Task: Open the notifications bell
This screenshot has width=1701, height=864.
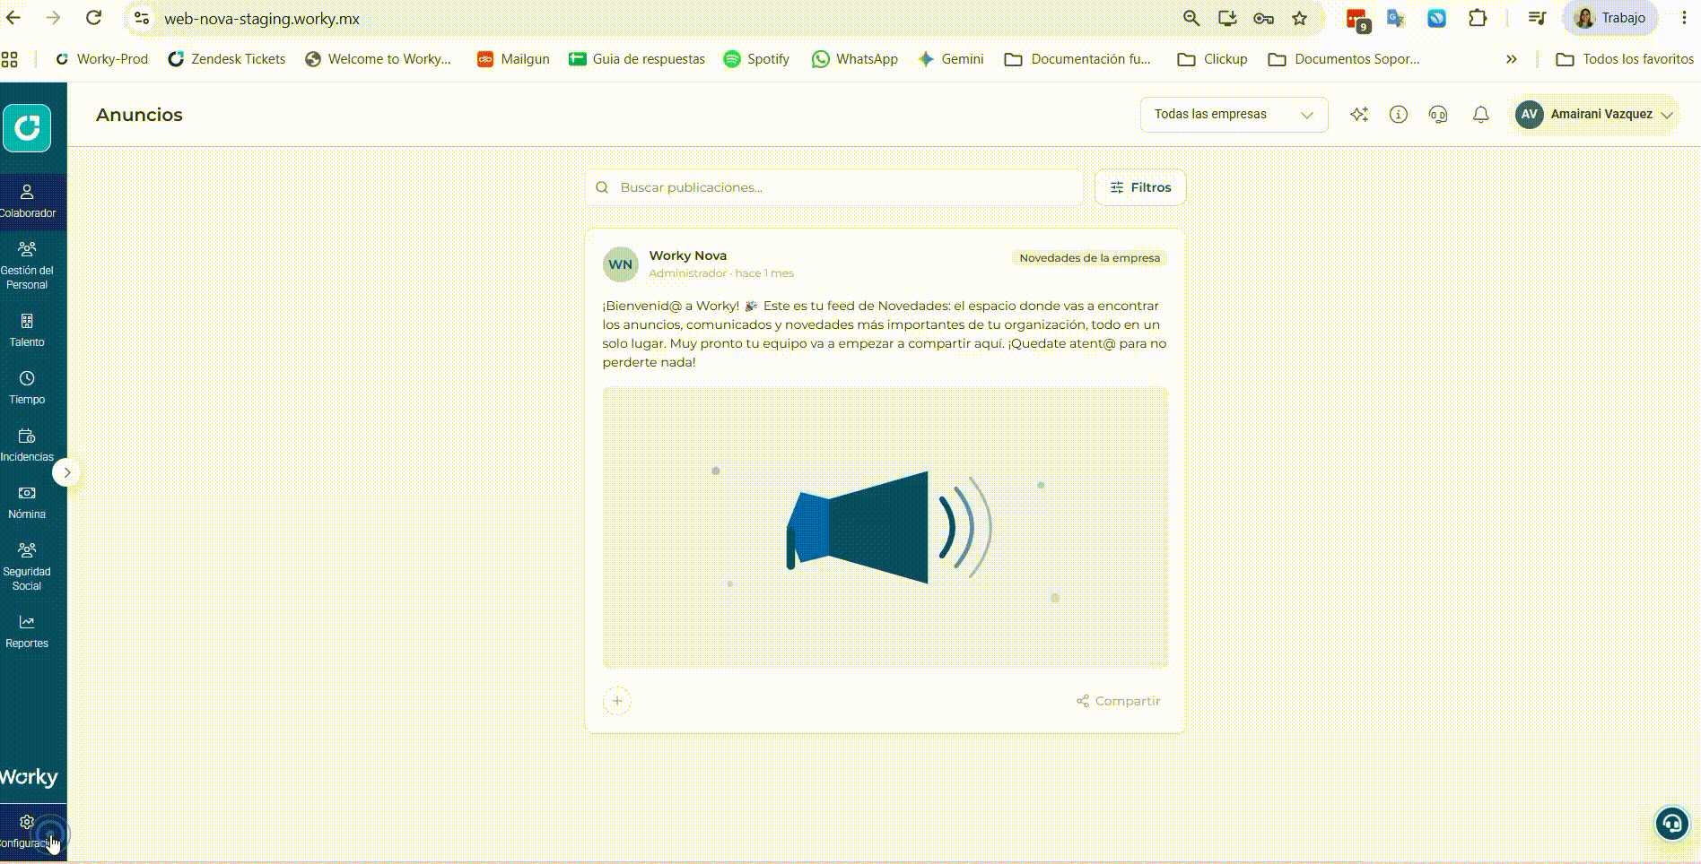Action: tap(1481, 115)
